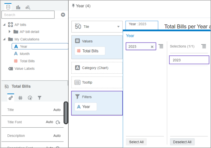The image size is (211, 148).
Task: Click the Total Bills properties panel header
Action: 21,87
